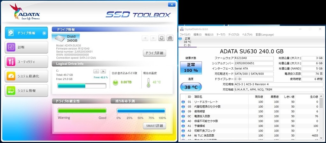Click status icon for 予備領域 row
Viewport: 326px width, 143px height.
click(183, 126)
